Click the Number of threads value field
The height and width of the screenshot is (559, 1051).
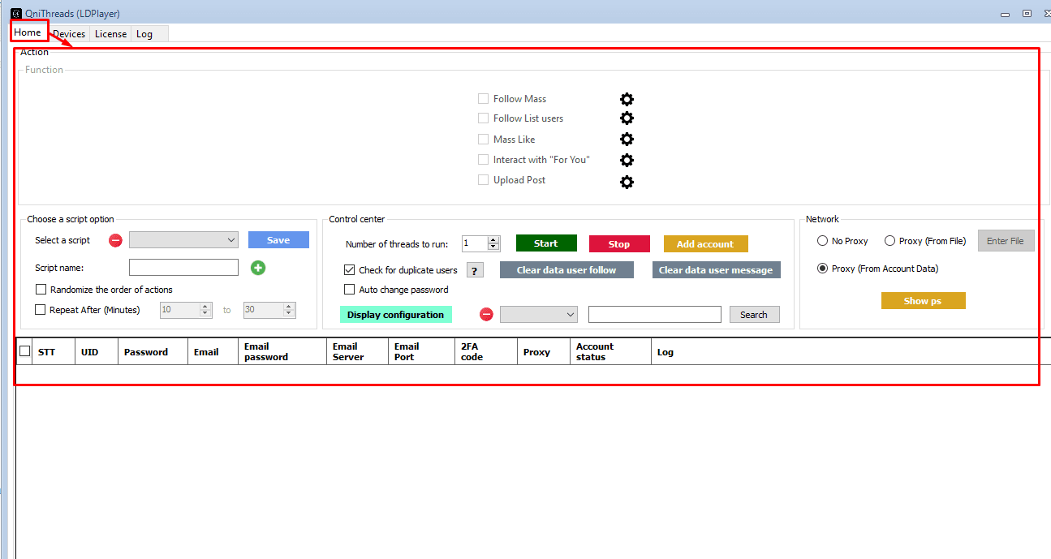coord(475,243)
